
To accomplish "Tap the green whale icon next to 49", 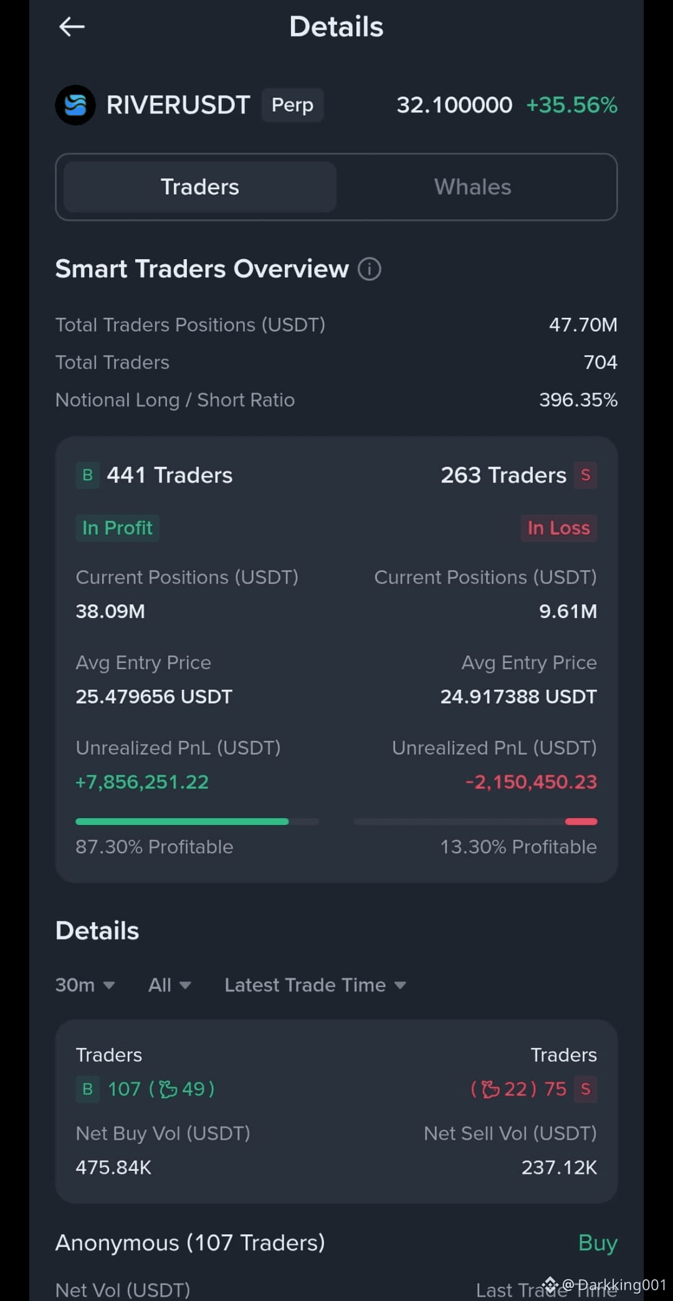I will coord(168,1089).
